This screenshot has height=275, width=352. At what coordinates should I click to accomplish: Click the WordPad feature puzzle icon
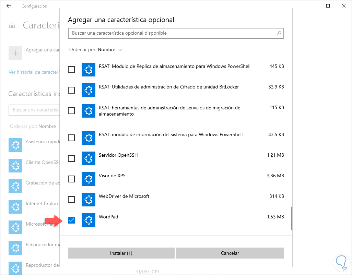[x=88, y=220]
